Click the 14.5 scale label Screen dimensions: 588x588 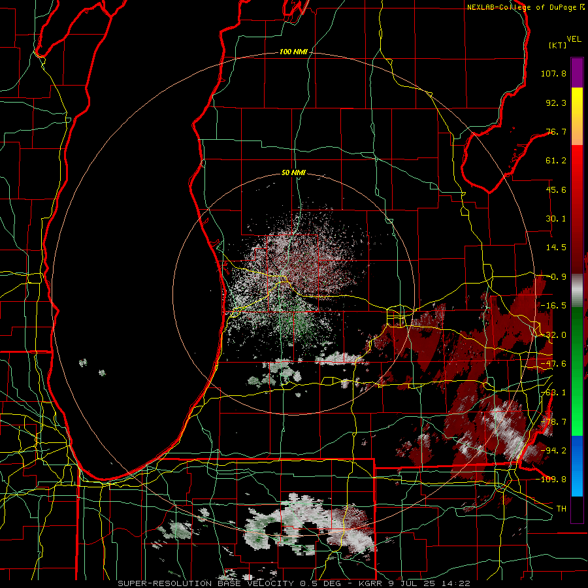coord(556,248)
